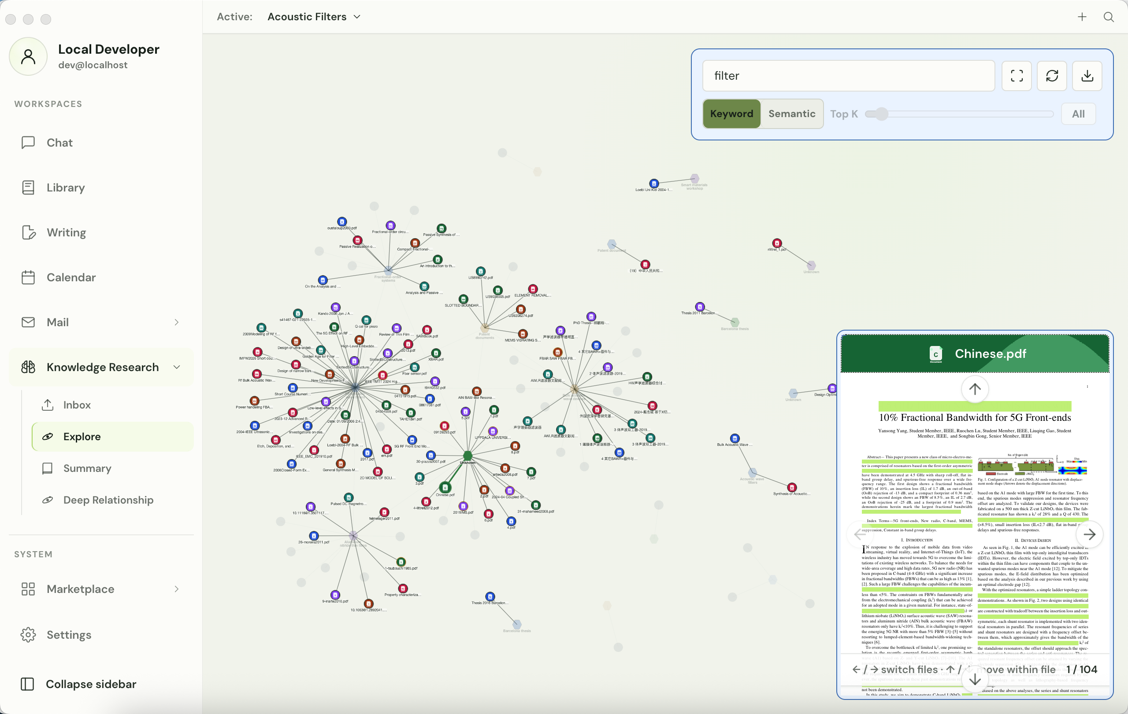Select the Bulk Acoustic Wave node at right
1128x714 pixels.
click(735, 438)
